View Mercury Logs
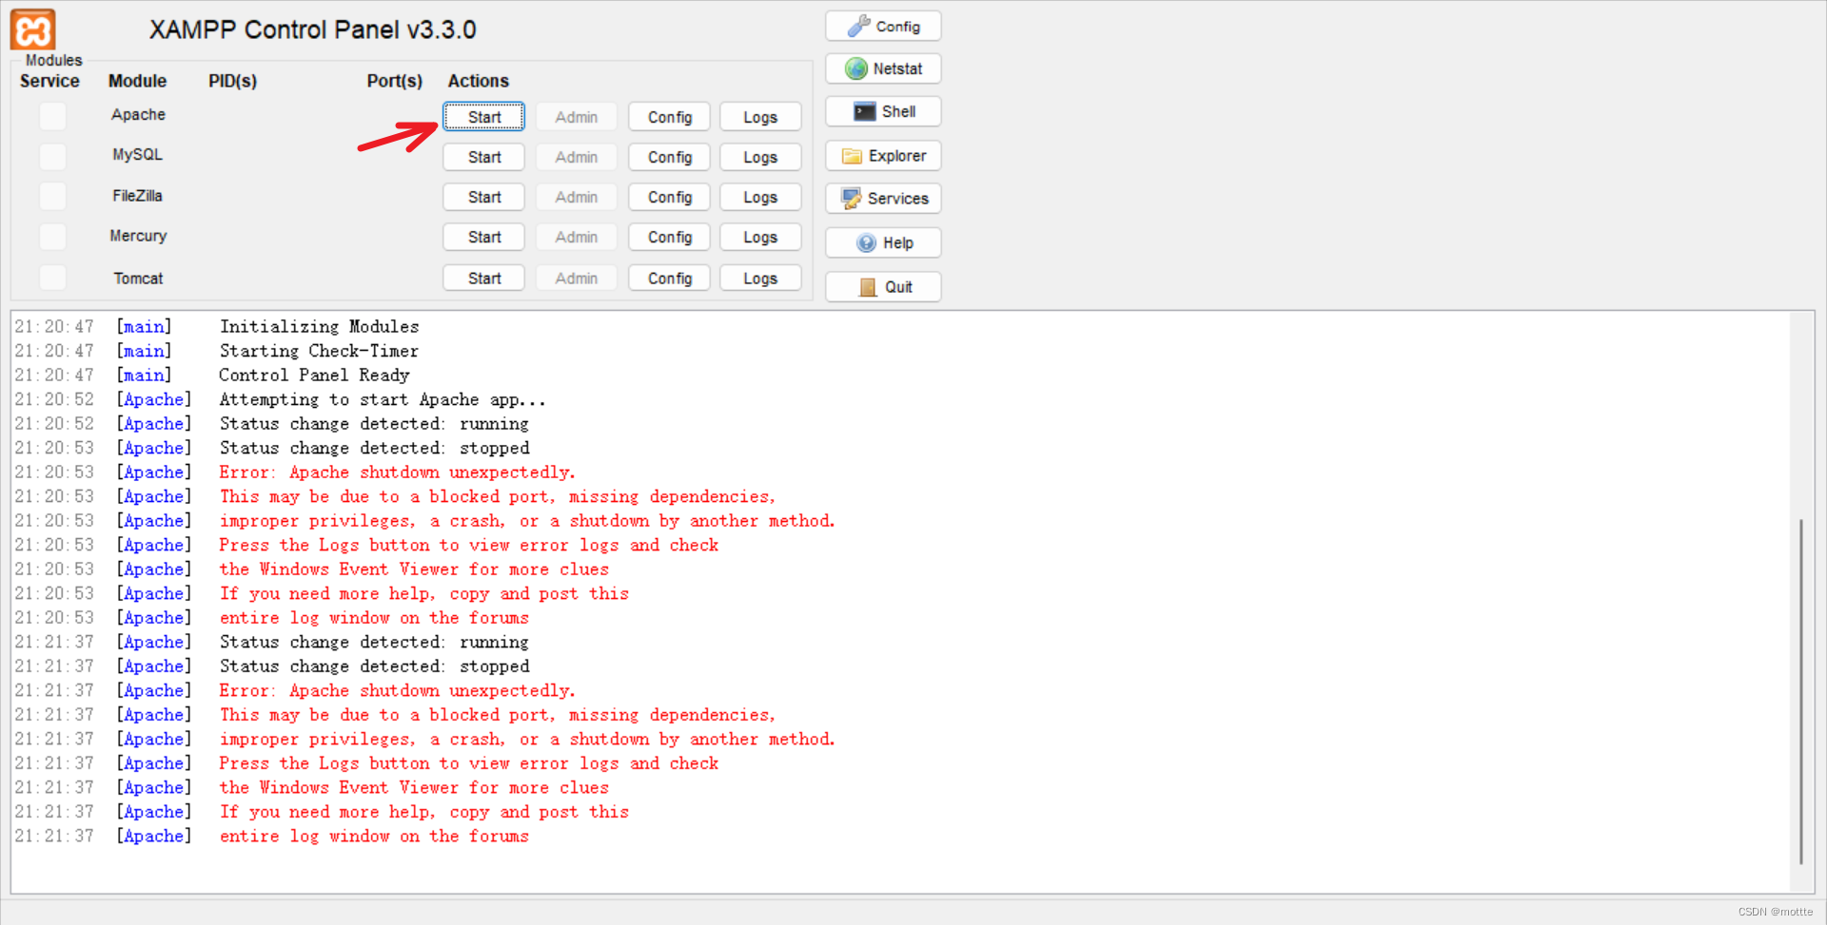Screen dimensions: 1827x925 coord(760,237)
